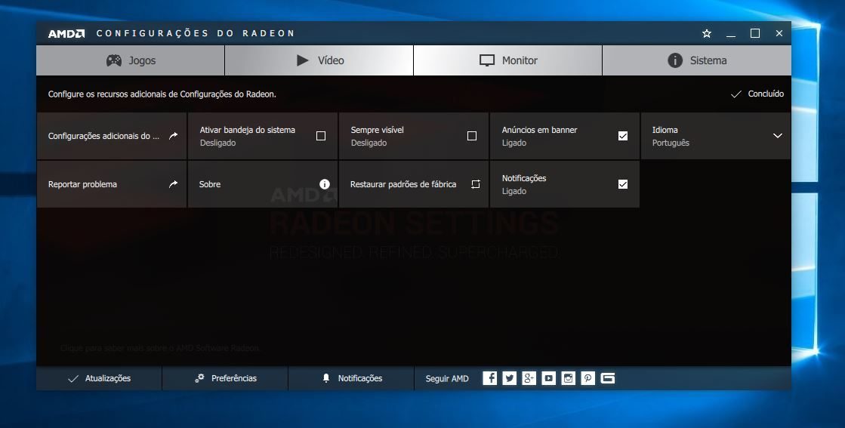Open Preferências in the bottom bar

[x=225, y=378]
